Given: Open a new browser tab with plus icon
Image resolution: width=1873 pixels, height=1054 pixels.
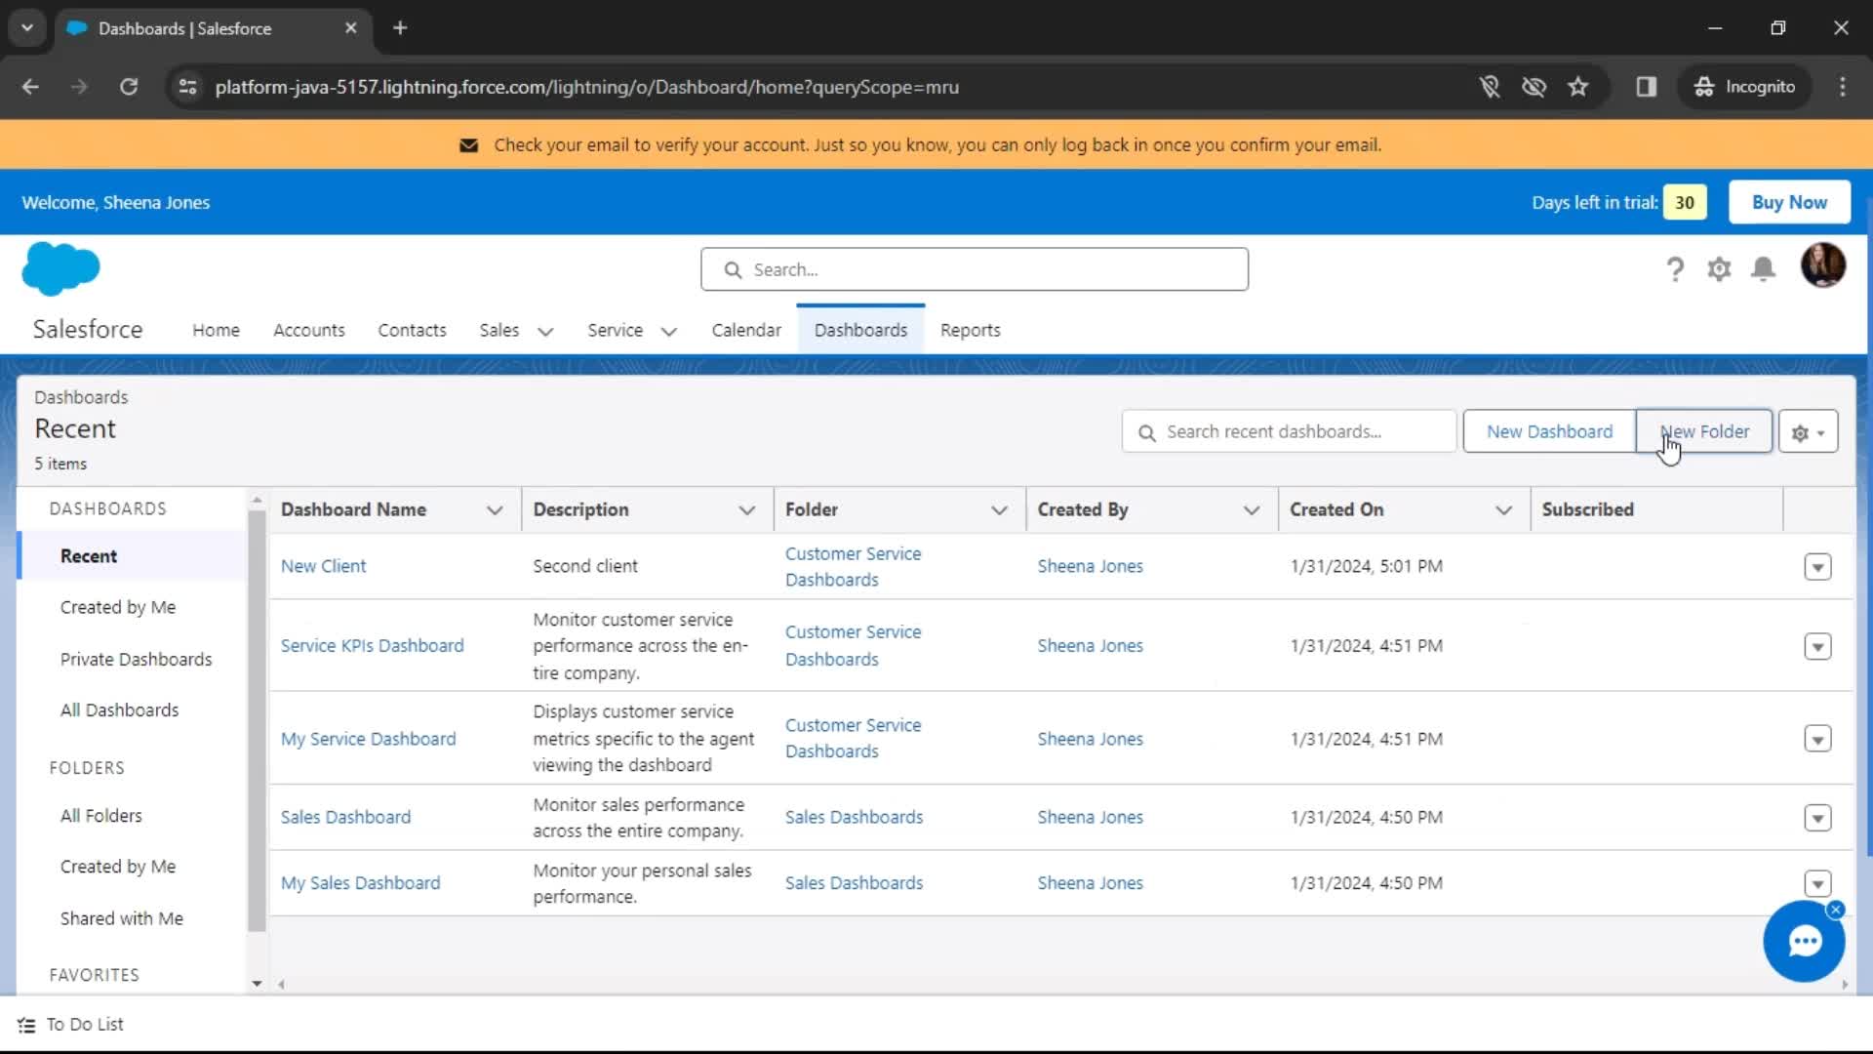Looking at the screenshot, I should tap(400, 28).
